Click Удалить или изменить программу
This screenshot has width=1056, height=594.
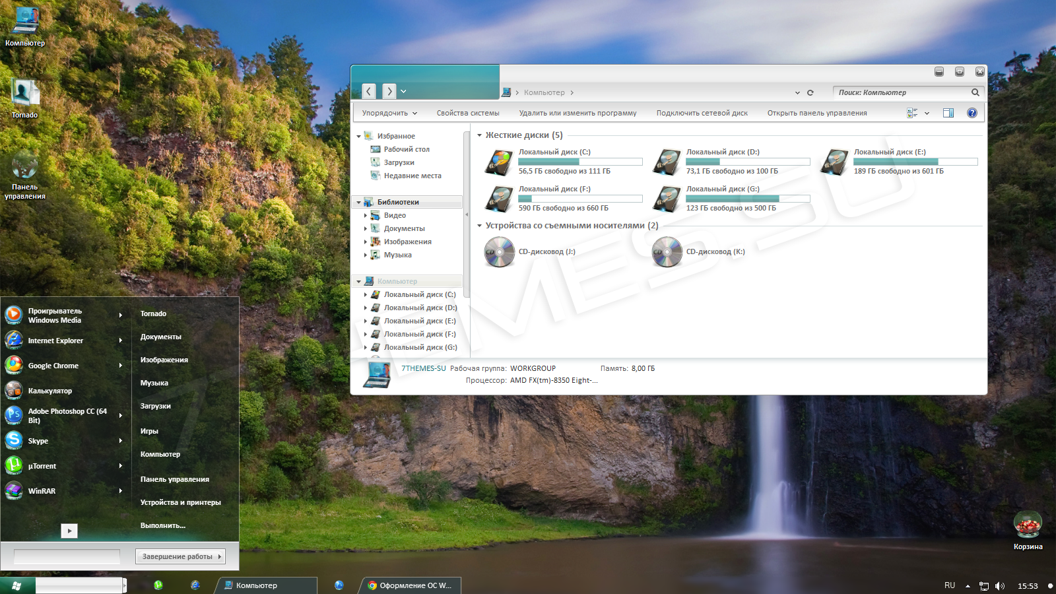[577, 113]
